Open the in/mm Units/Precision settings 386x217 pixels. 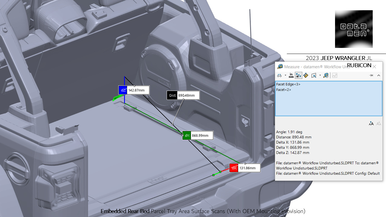click(x=291, y=75)
